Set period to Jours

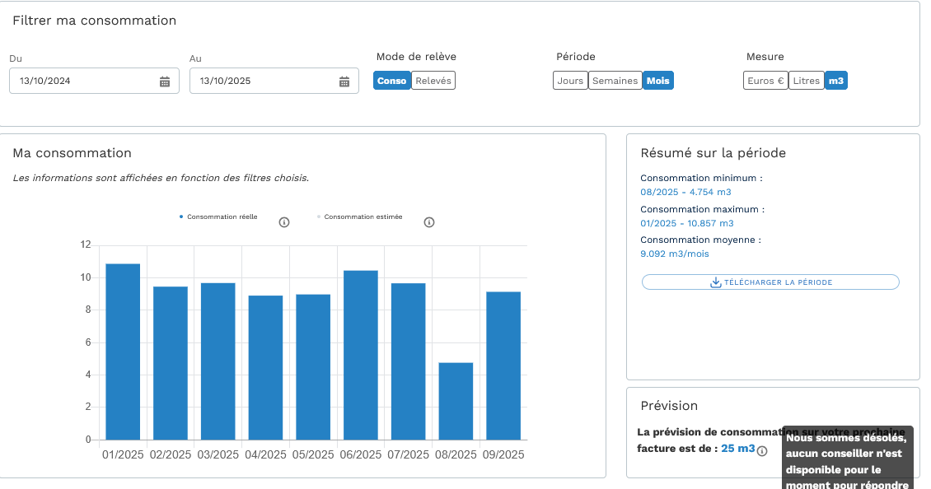click(571, 81)
